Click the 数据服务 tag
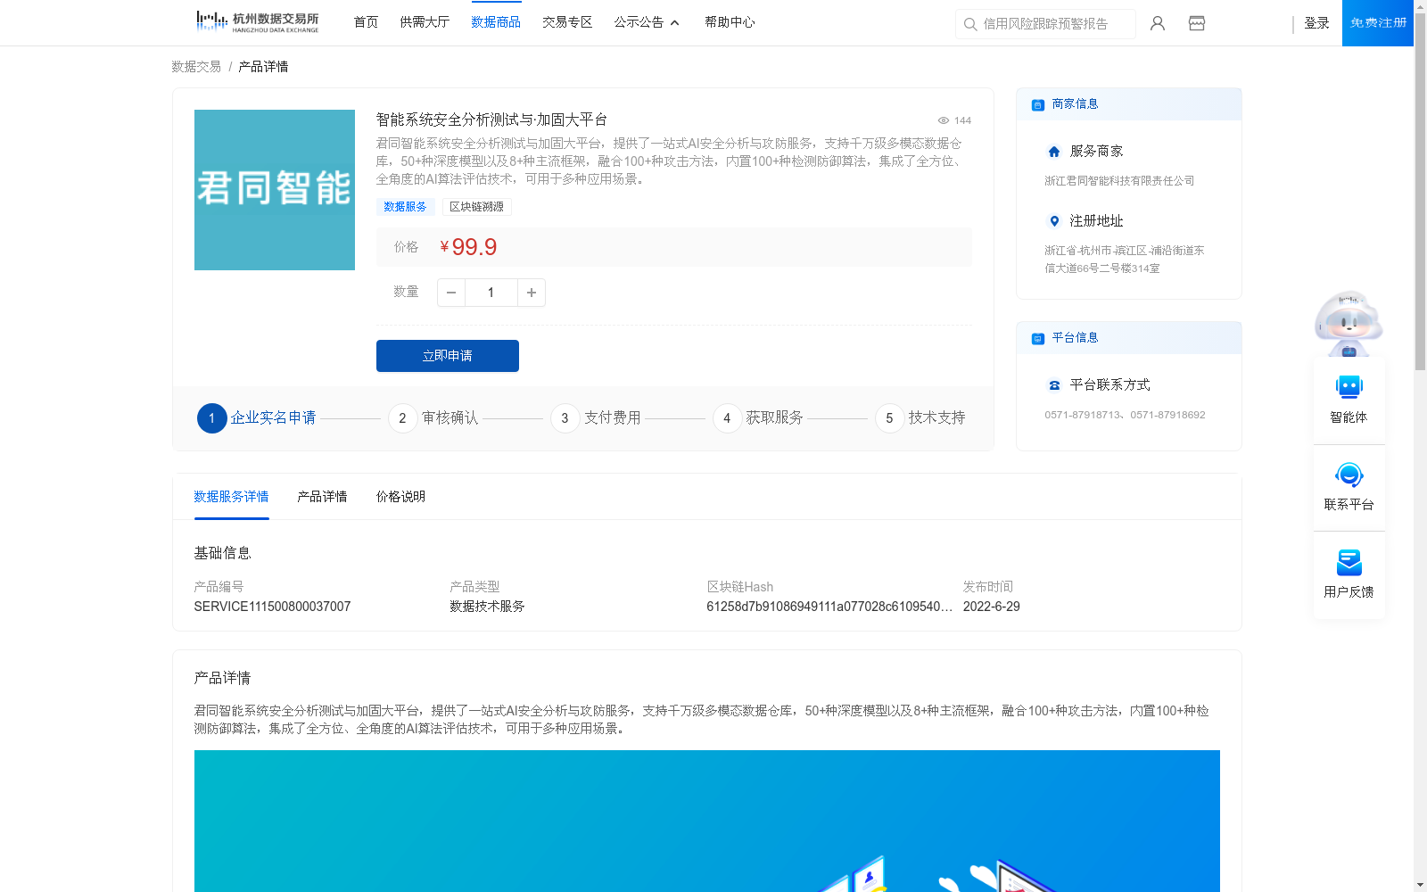 (x=405, y=207)
